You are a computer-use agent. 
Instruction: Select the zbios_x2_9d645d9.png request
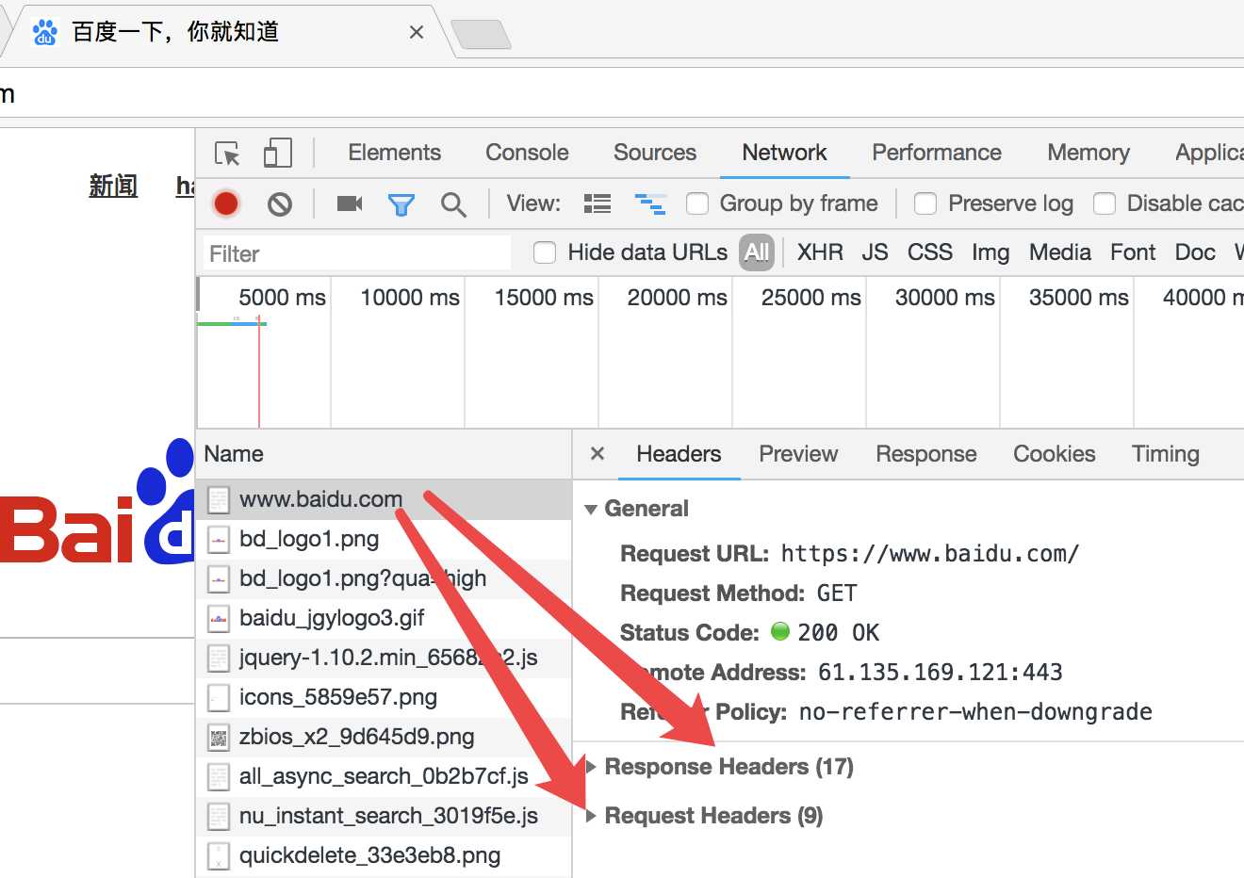(x=384, y=737)
